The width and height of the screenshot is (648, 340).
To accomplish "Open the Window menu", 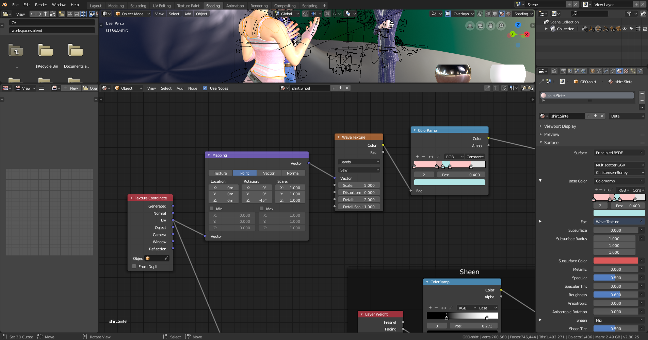I will pyautogui.click(x=59, y=5).
